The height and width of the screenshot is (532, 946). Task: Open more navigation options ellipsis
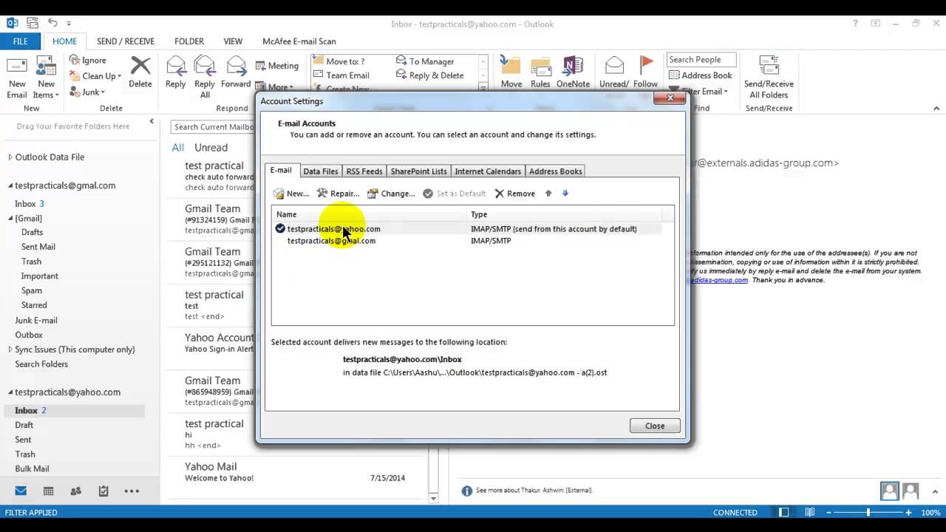pos(132,491)
